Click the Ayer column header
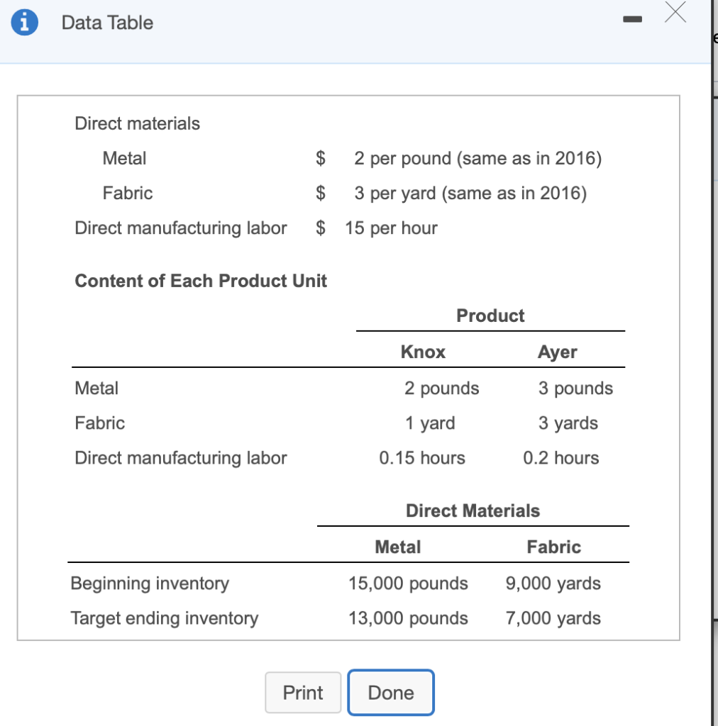Viewport: 718px width, 726px height. pos(558,352)
